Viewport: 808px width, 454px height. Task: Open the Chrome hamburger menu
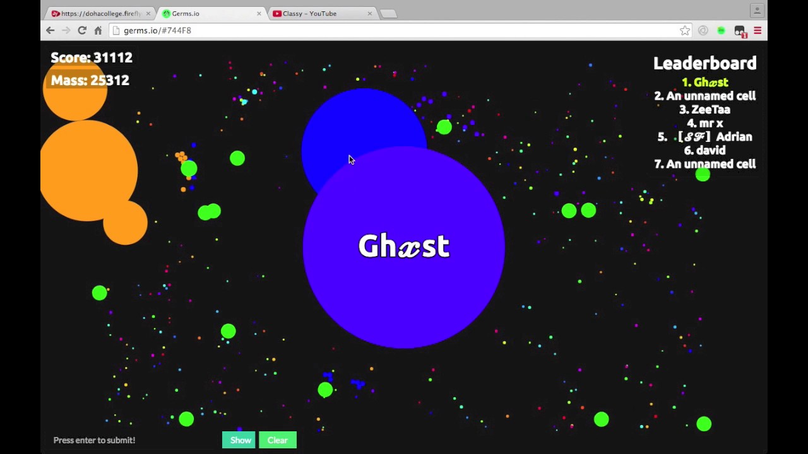[757, 30]
